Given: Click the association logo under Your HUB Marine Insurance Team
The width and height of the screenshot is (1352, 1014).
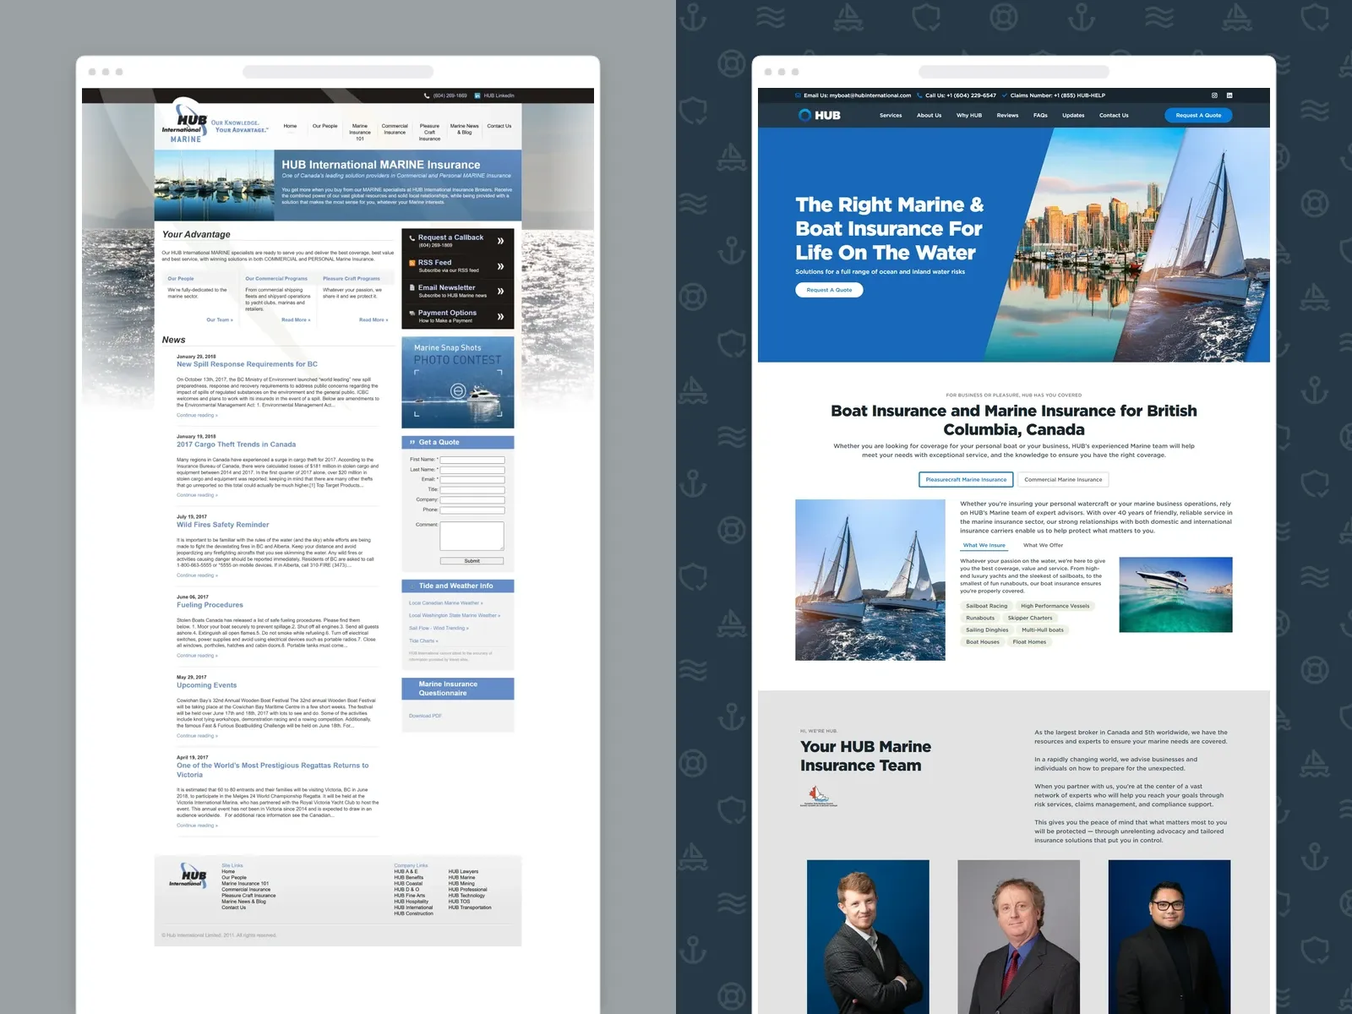Looking at the screenshot, I should pyautogui.click(x=818, y=795).
